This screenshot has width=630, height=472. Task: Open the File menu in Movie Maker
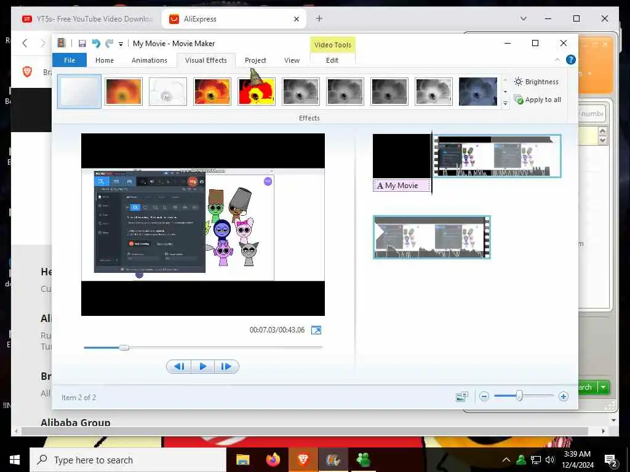tap(70, 60)
